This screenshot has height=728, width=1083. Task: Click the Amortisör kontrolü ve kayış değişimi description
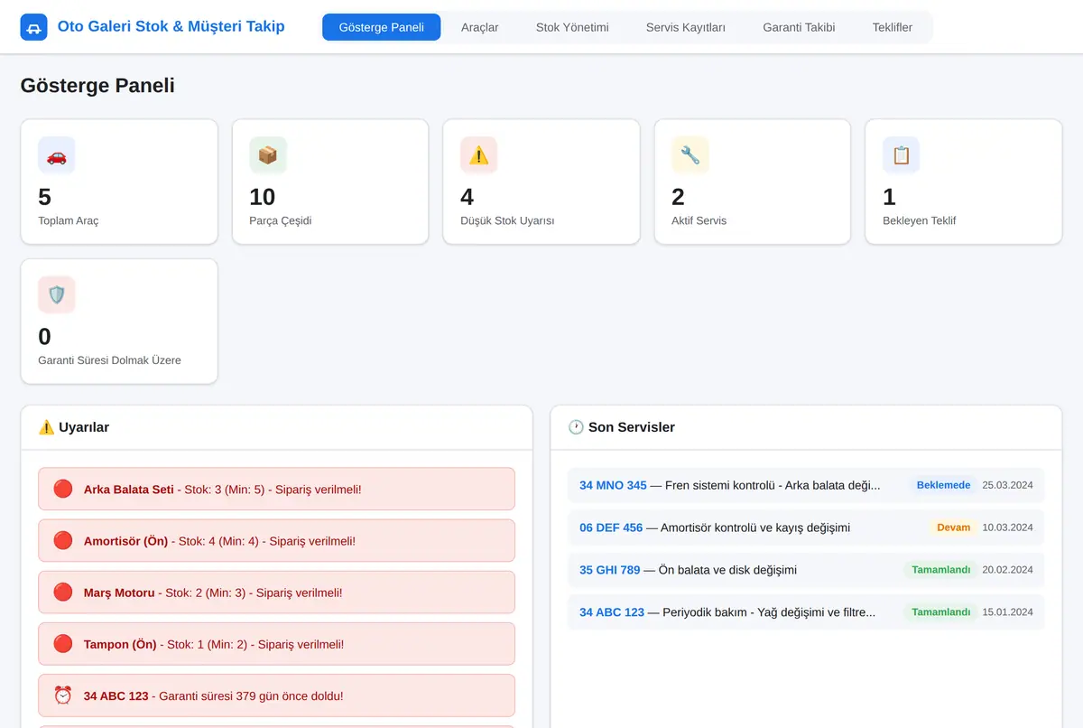[755, 527]
